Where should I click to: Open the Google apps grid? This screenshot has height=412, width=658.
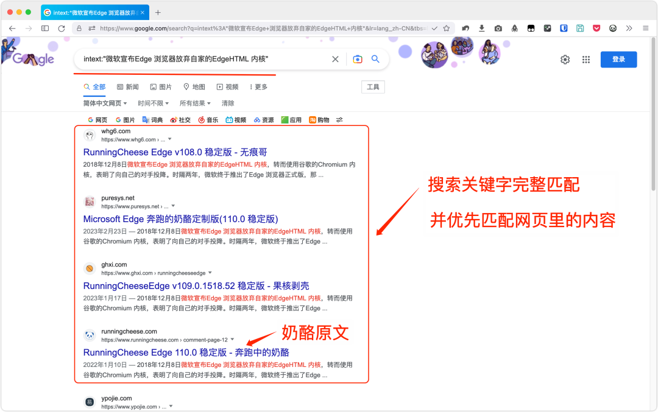586,60
